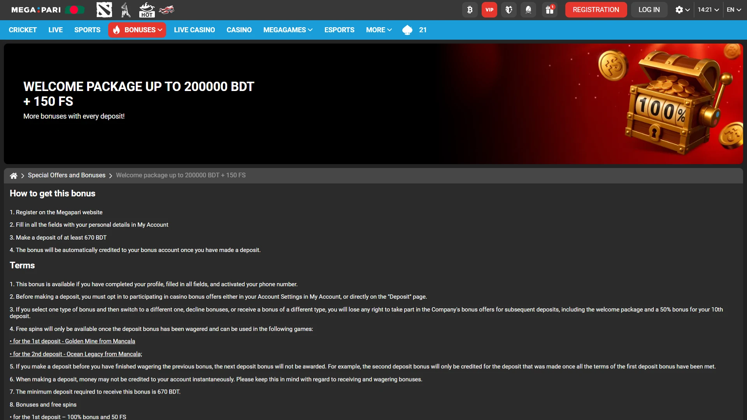
Task: Click the Aviator-style crash game icon
Action: pos(167,10)
